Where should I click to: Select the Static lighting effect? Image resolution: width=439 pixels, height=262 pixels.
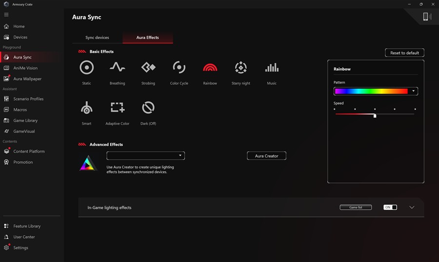[86, 68]
